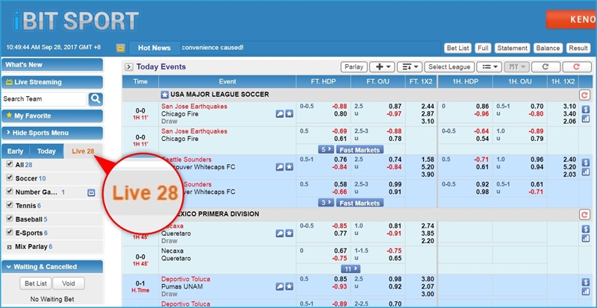This screenshot has height=308, width=597.
Task: Open the Statement page from top bar
Action: [511, 48]
